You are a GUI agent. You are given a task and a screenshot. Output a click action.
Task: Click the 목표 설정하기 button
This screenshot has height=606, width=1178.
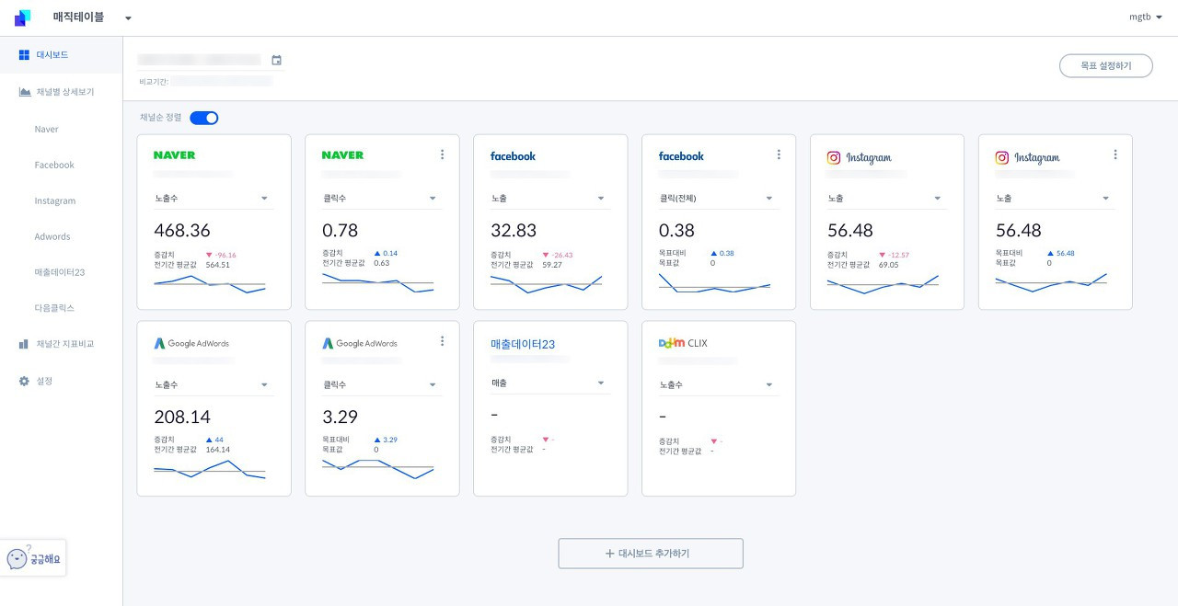(1105, 66)
